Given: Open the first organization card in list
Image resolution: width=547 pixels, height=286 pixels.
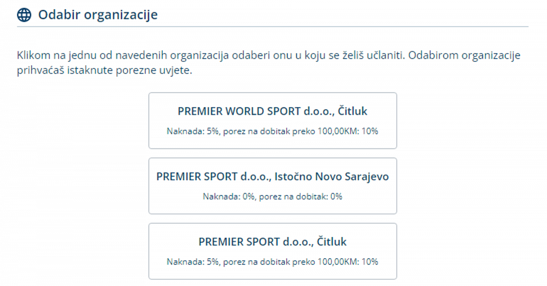Looking at the screenshot, I should [x=273, y=121].
